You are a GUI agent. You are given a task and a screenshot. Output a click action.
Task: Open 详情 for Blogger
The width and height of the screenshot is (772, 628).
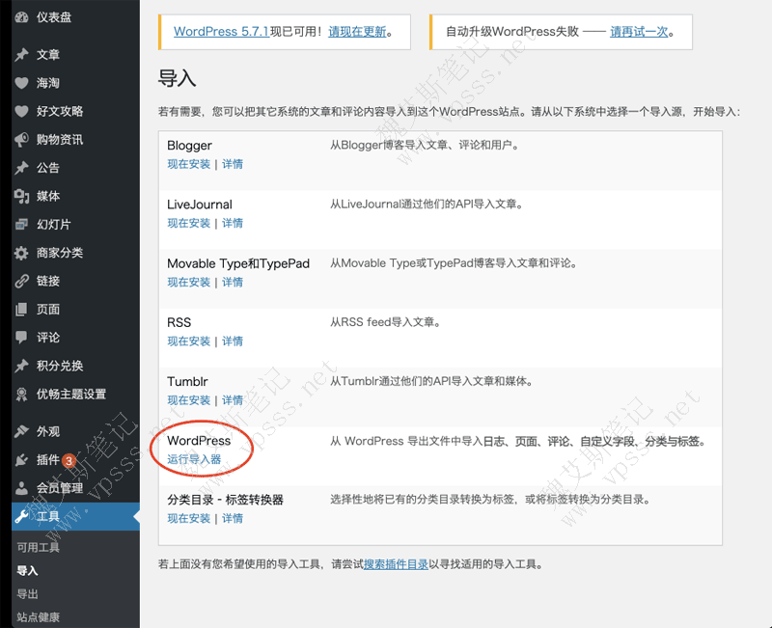pyautogui.click(x=233, y=164)
